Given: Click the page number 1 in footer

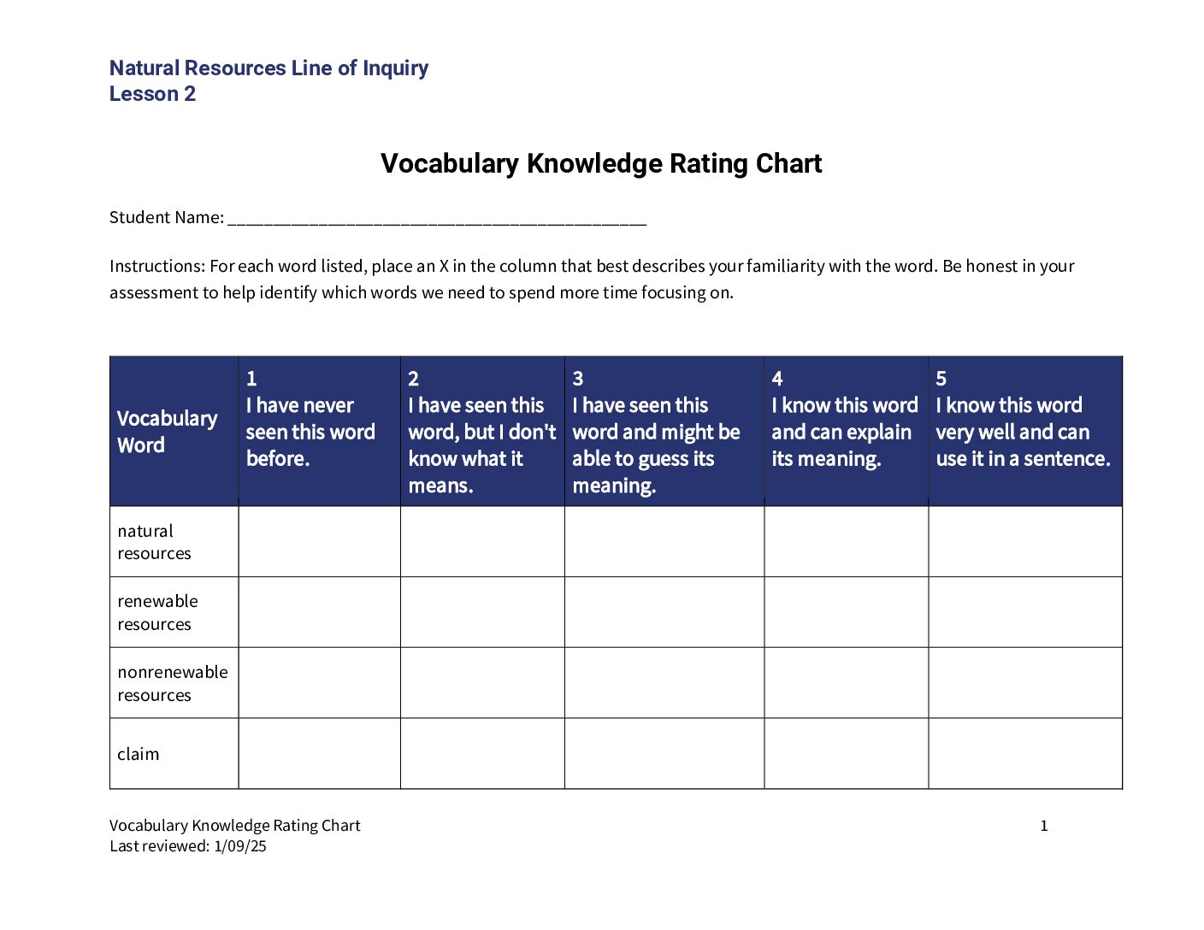Looking at the screenshot, I should tap(1043, 826).
